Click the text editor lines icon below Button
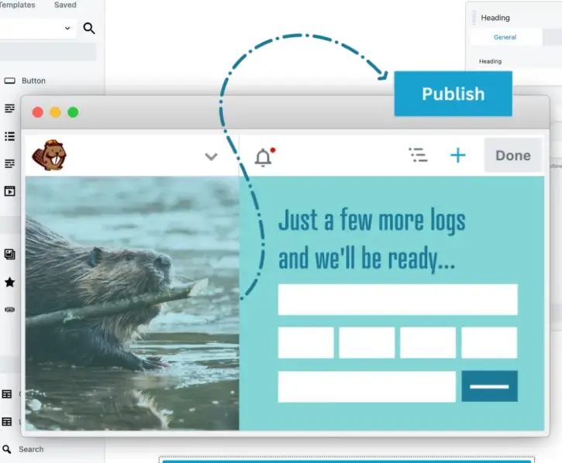562x463 pixels. pos(9,108)
